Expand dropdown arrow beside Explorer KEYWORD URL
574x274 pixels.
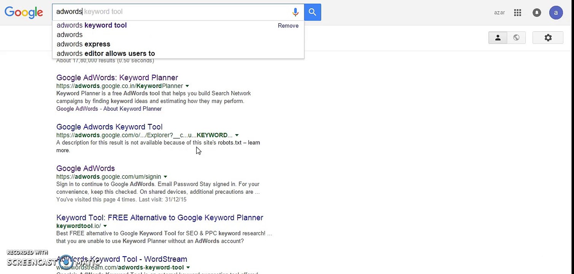[x=237, y=135]
